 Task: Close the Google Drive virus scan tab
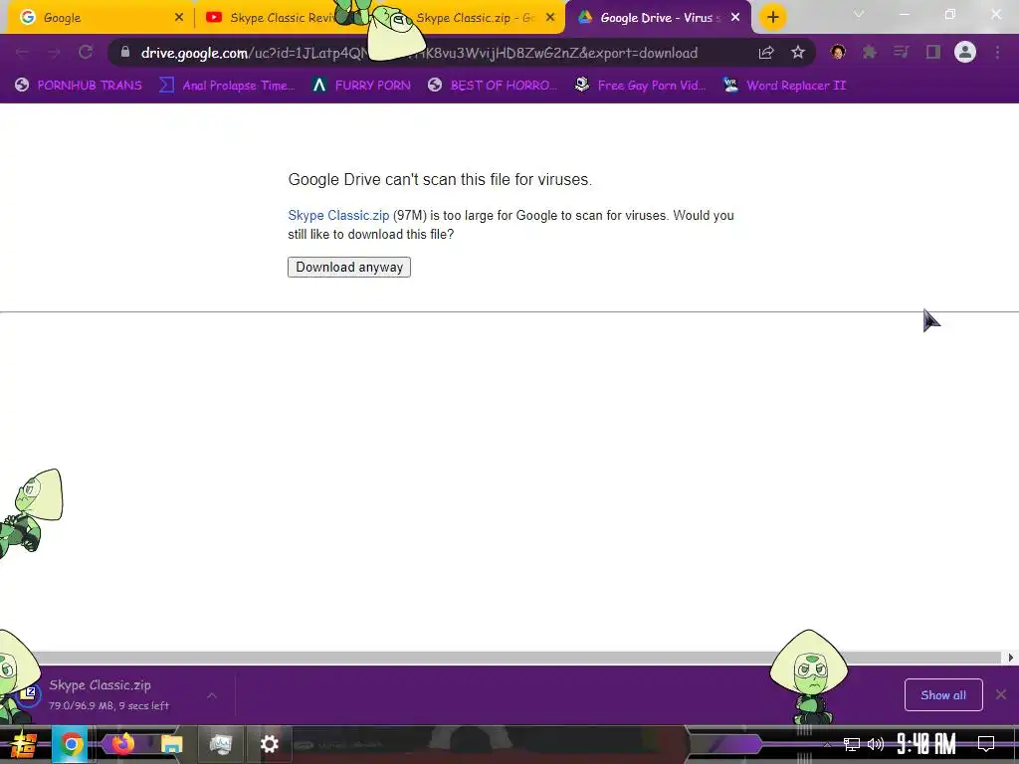coord(735,18)
